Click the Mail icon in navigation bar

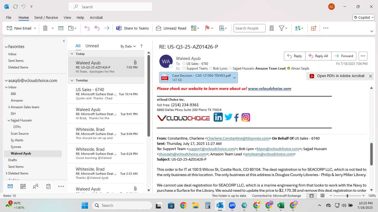10,186
